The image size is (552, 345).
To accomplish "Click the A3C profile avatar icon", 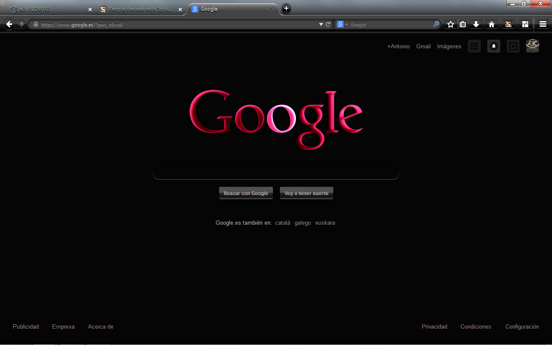I will point(532,46).
